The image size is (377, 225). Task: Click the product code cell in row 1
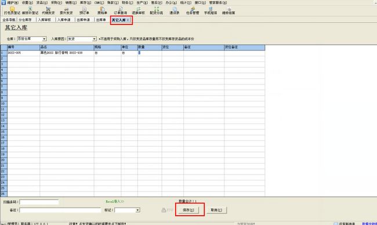(23, 53)
